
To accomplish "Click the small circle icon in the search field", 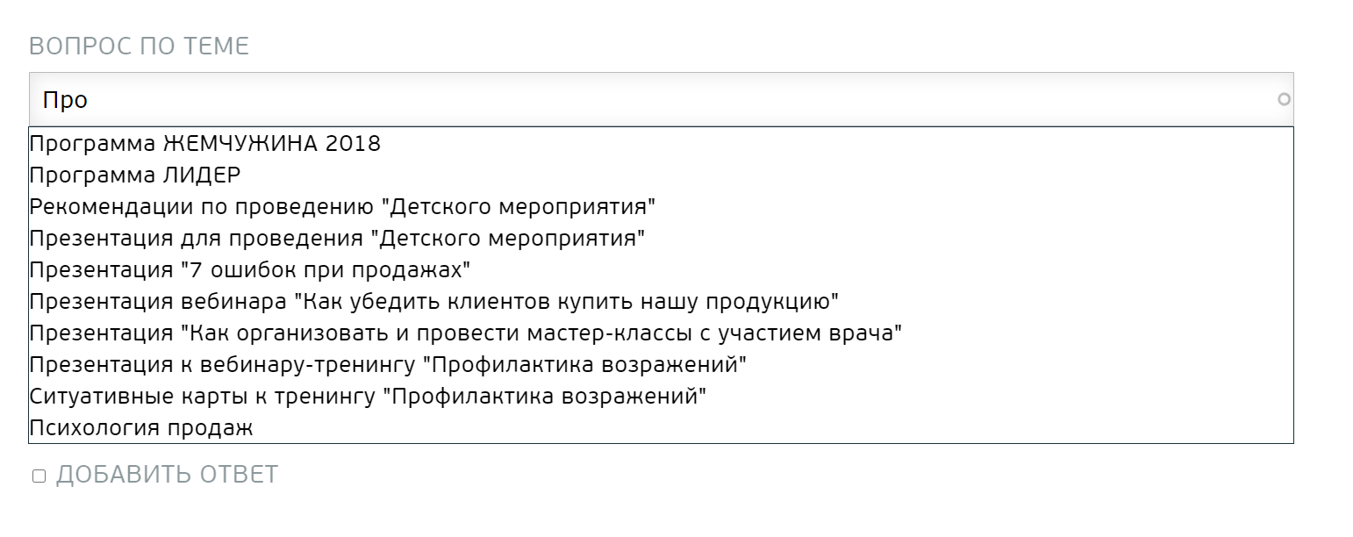I will pos(1284,100).
